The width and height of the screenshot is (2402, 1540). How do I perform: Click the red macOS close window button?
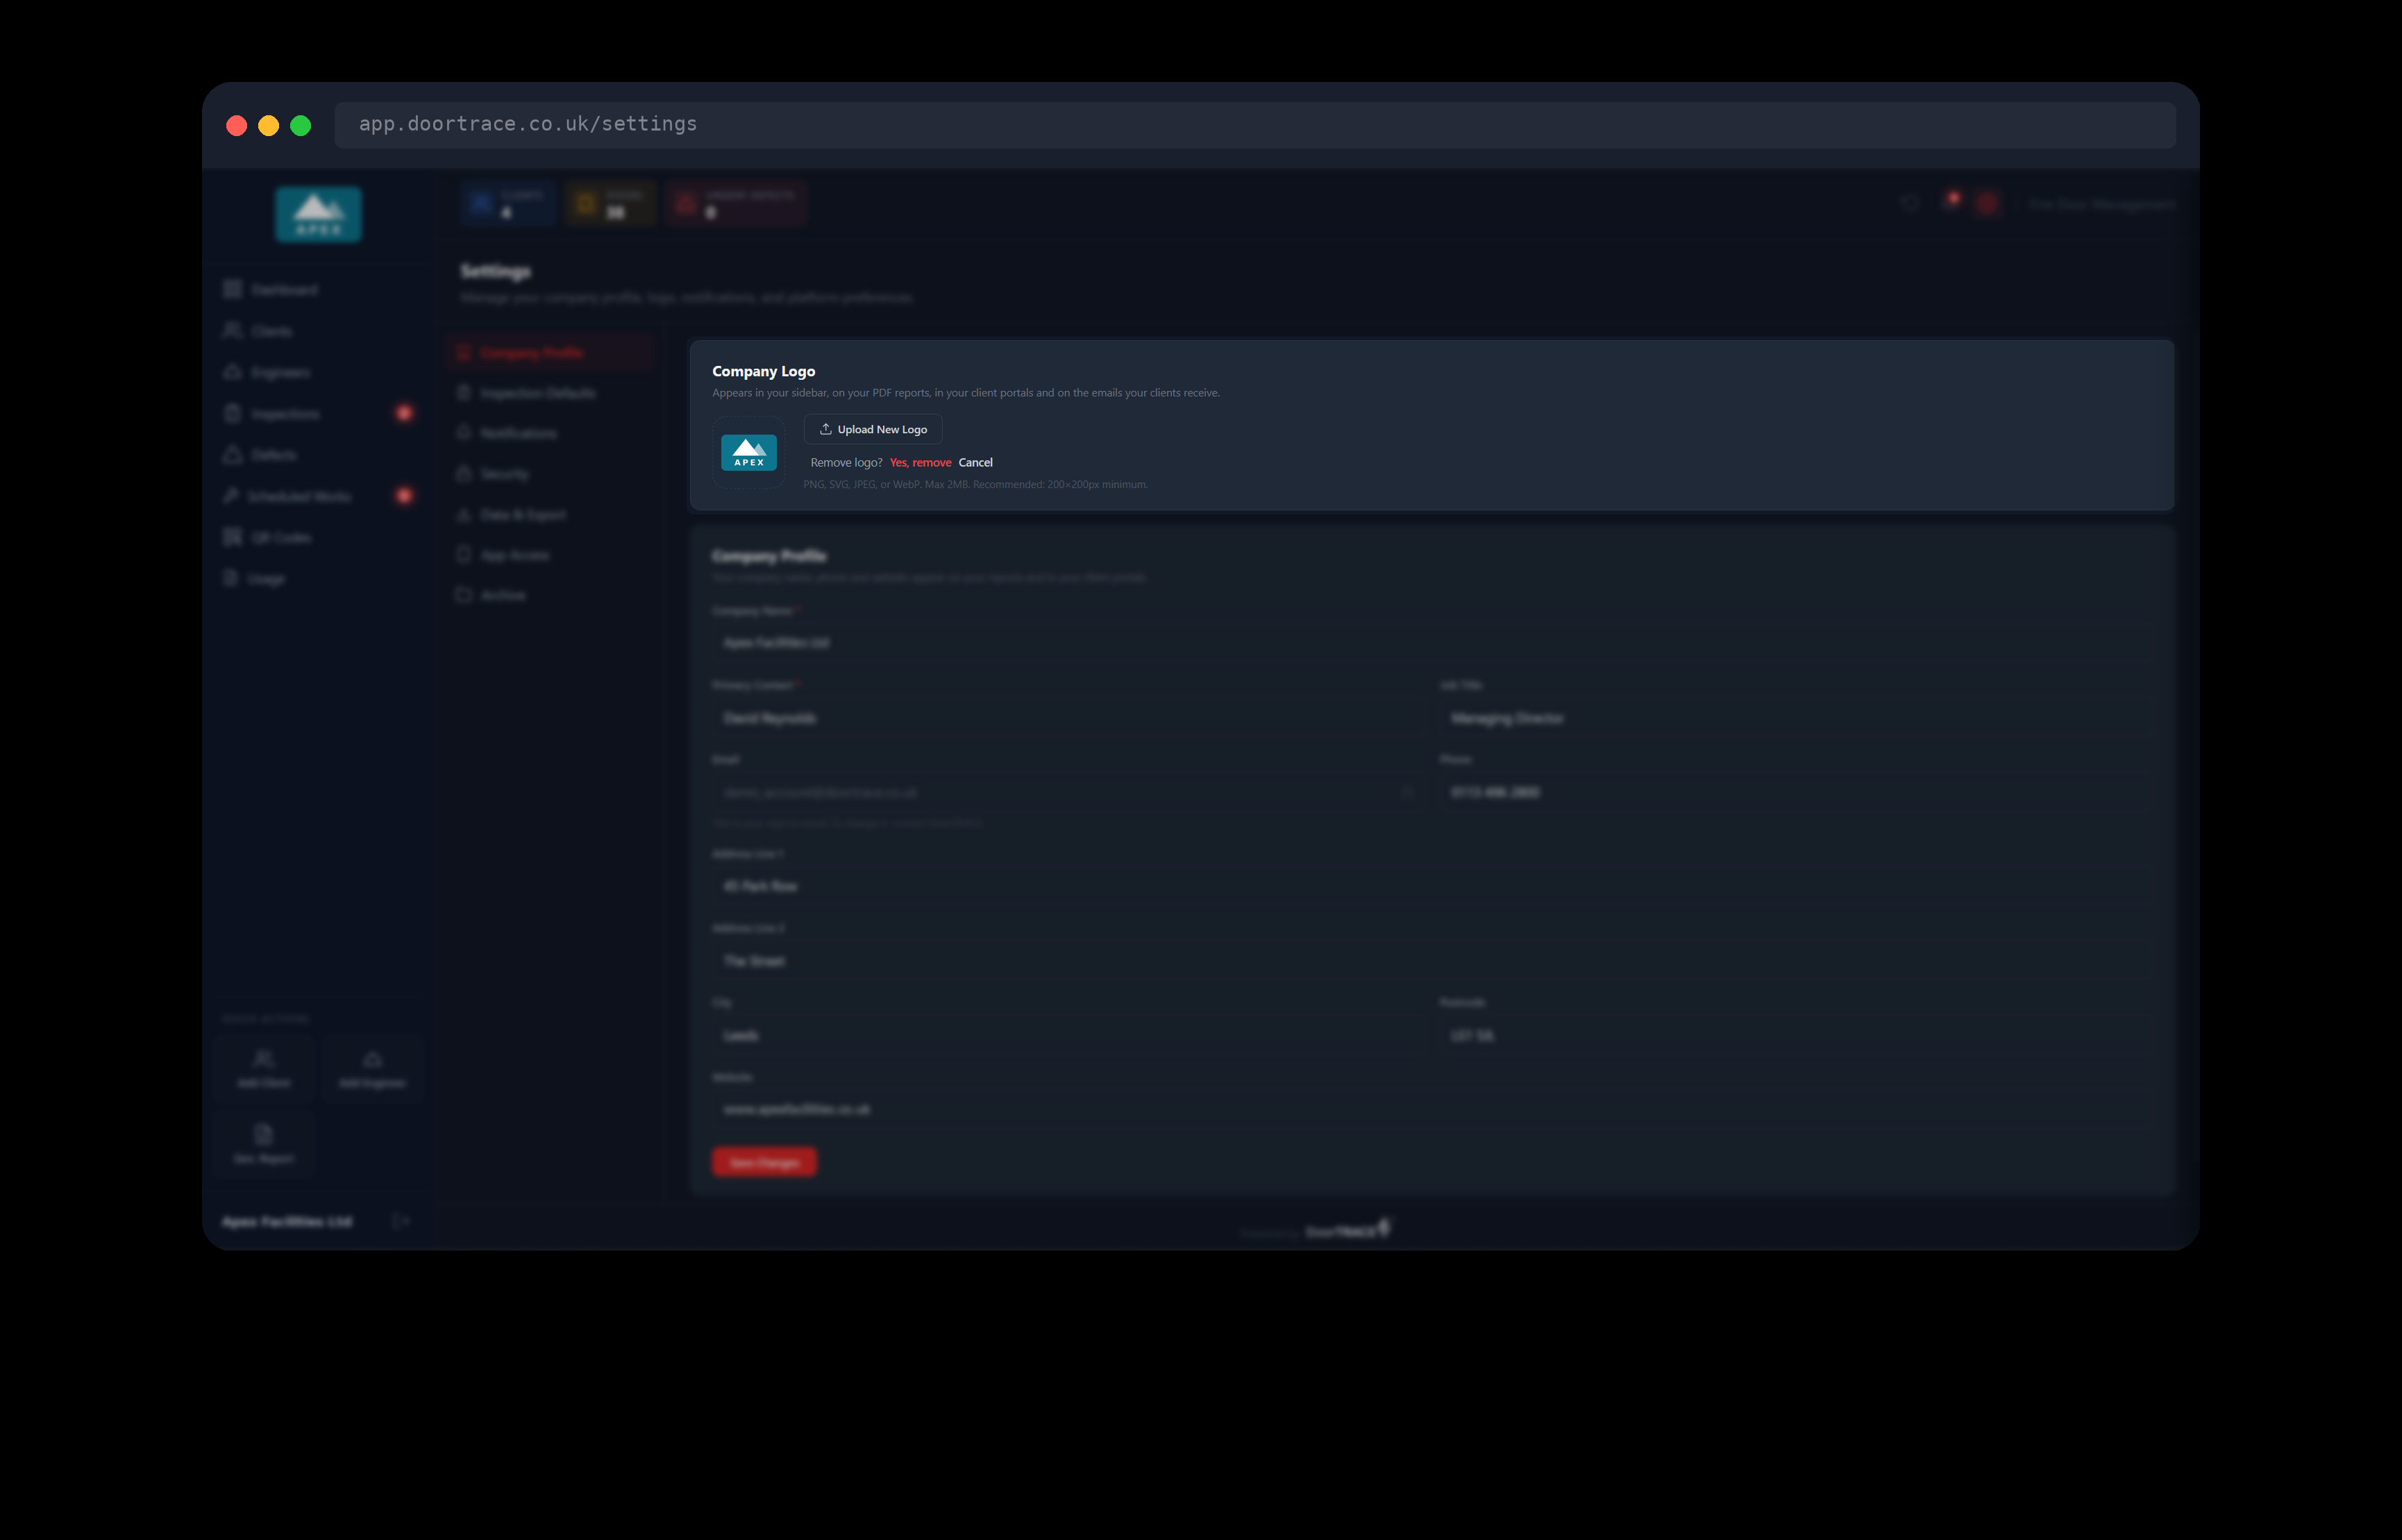pyautogui.click(x=237, y=125)
